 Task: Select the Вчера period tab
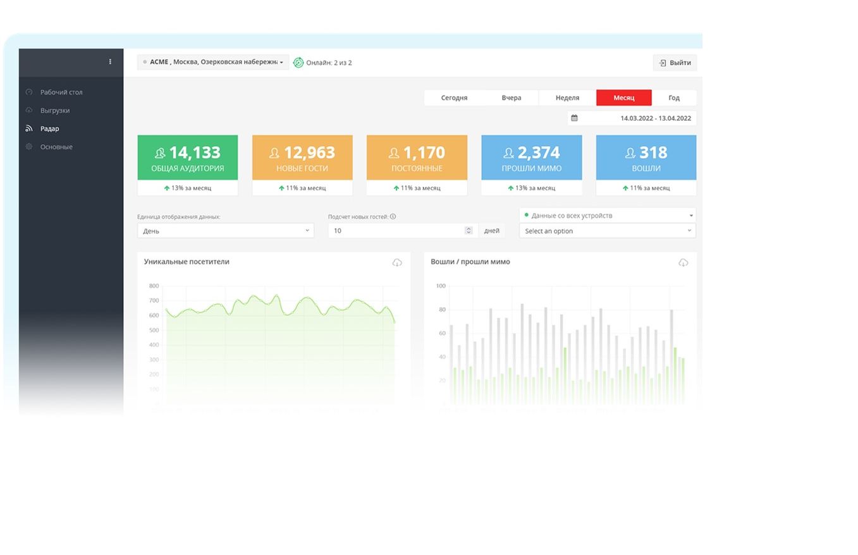[512, 97]
